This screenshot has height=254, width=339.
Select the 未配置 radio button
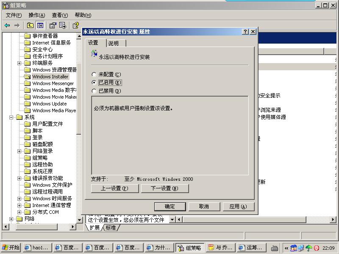(x=94, y=75)
